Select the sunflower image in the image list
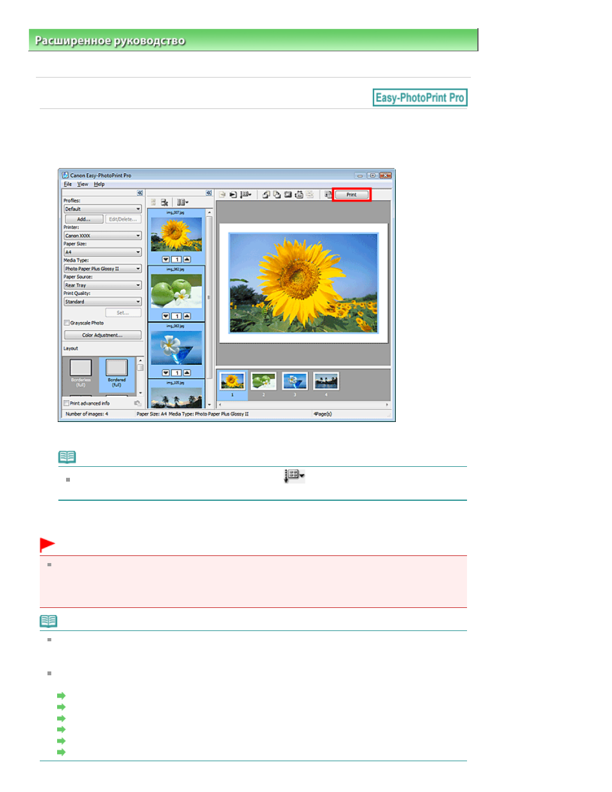 176,234
